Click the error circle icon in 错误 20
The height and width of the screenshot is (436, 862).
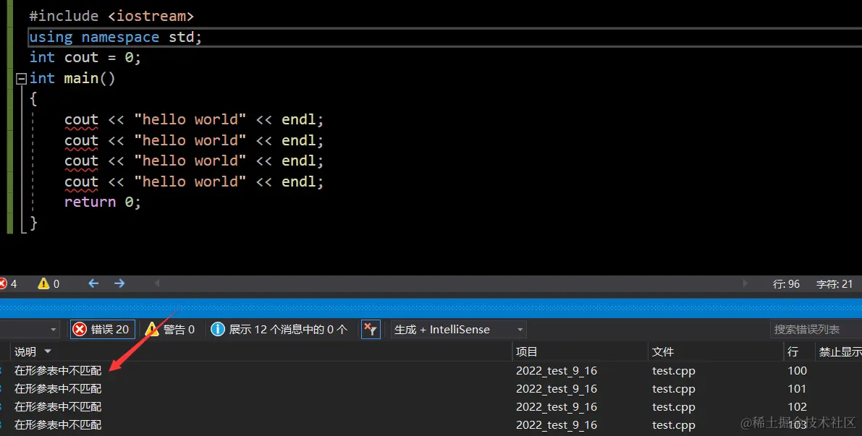click(x=80, y=330)
